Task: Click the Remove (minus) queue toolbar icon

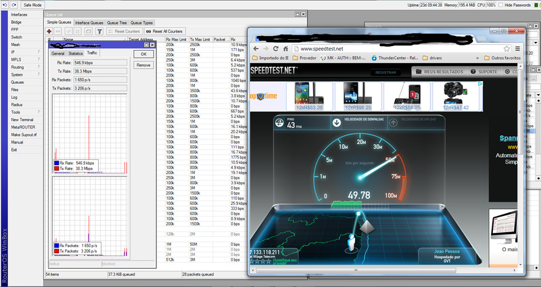Action: [58, 31]
